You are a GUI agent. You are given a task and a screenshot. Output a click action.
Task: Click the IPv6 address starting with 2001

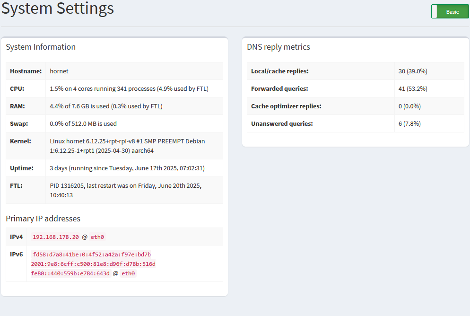[93, 264]
